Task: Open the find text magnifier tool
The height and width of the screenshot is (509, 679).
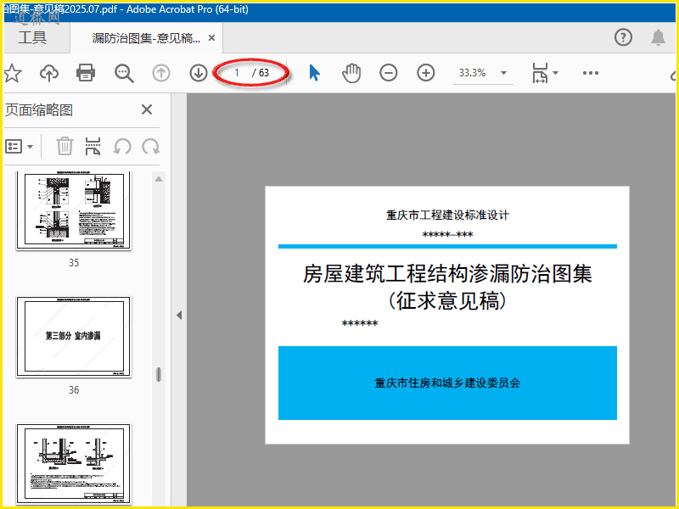Action: click(x=124, y=73)
